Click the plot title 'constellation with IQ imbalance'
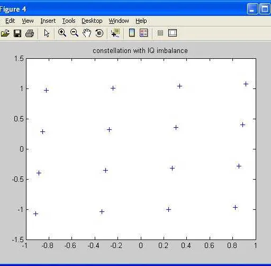Screen dimensions: 271x266 click(140, 51)
